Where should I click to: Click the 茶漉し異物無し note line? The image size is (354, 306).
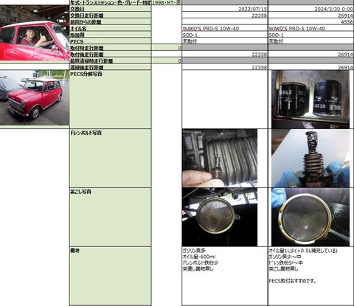pyautogui.click(x=198, y=268)
